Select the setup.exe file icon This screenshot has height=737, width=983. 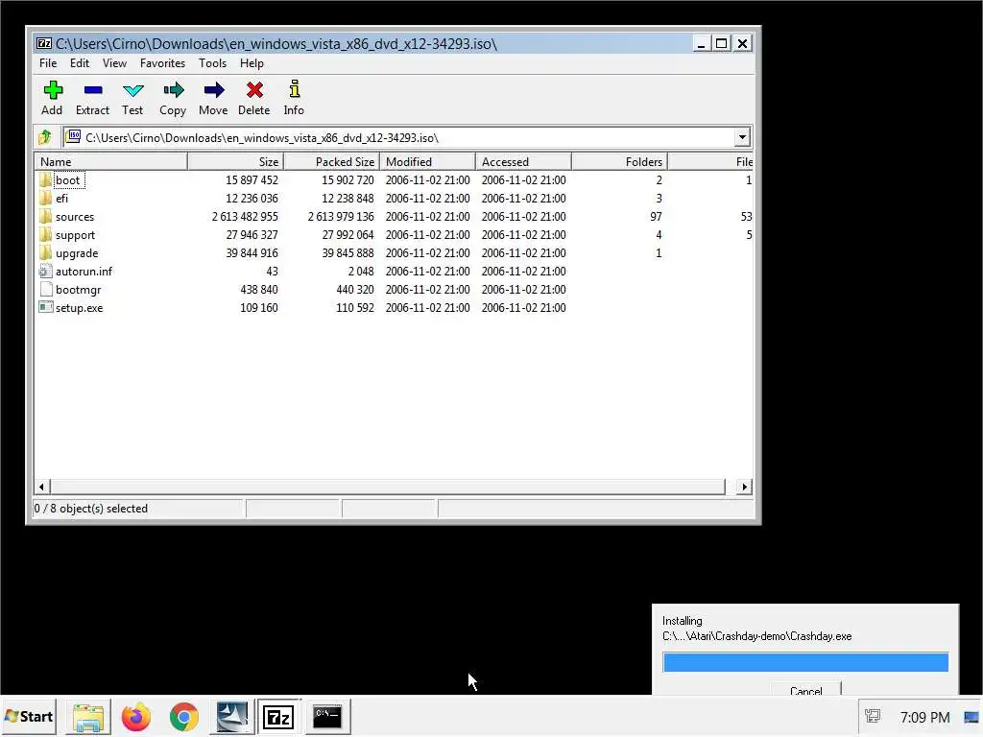click(x=45, y=308)
